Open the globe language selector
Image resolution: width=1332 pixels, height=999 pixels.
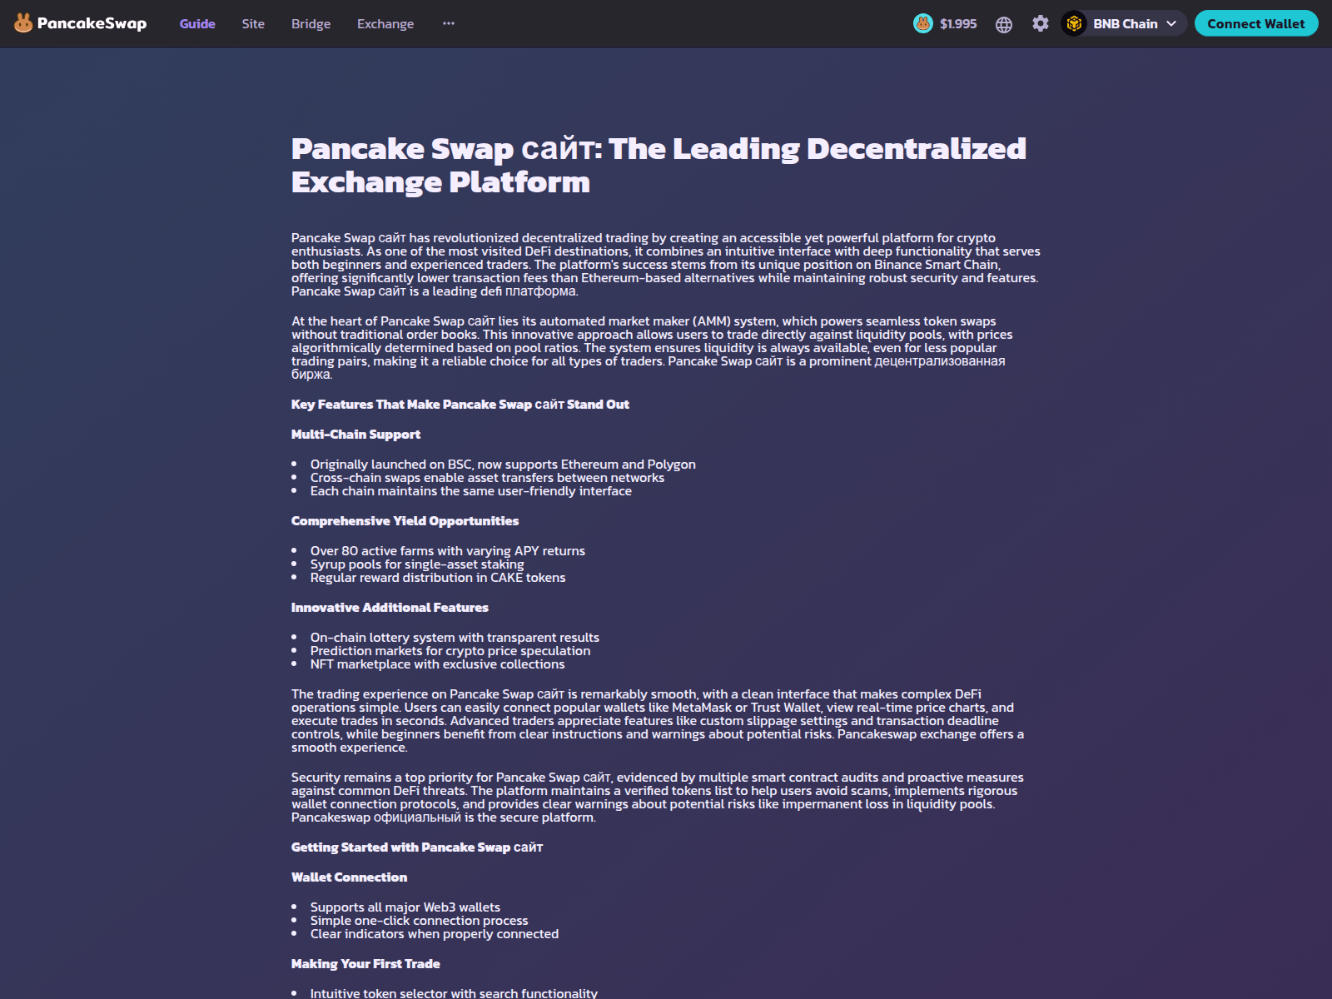1004,24
